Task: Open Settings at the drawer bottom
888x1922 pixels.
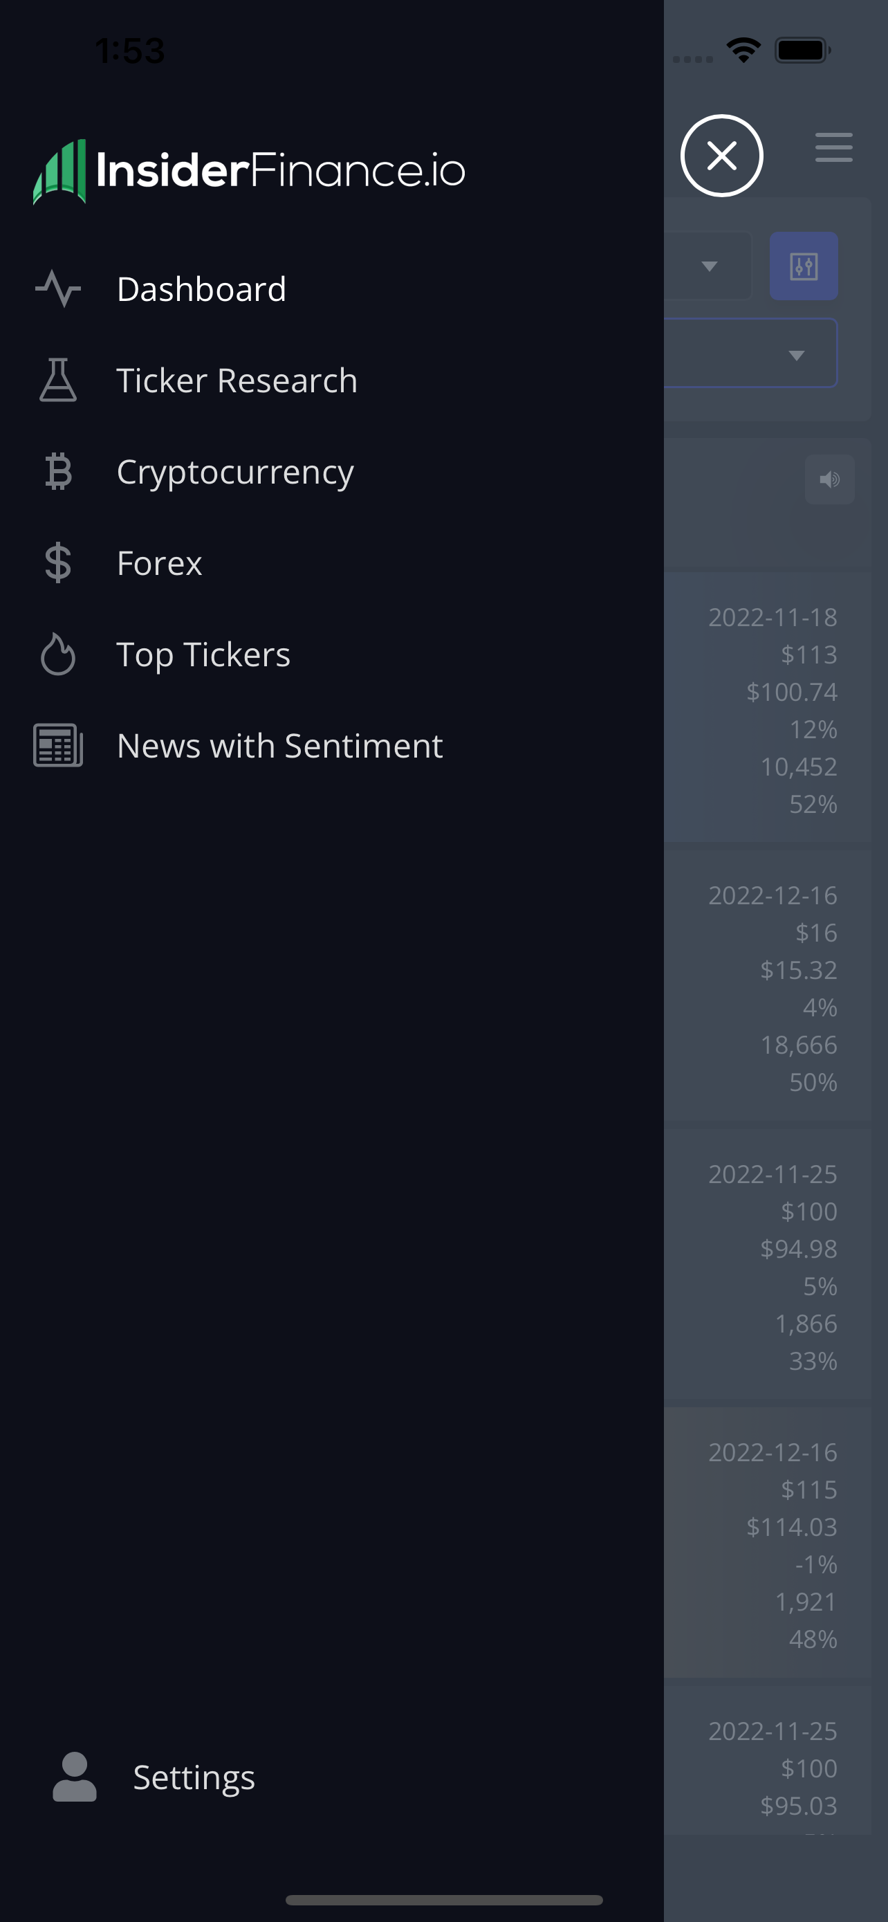Action: pyautogui.click(x=194, y=1777)
